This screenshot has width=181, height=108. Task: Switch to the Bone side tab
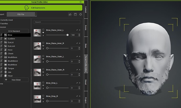pyautogui.click(x=86, y=46)
